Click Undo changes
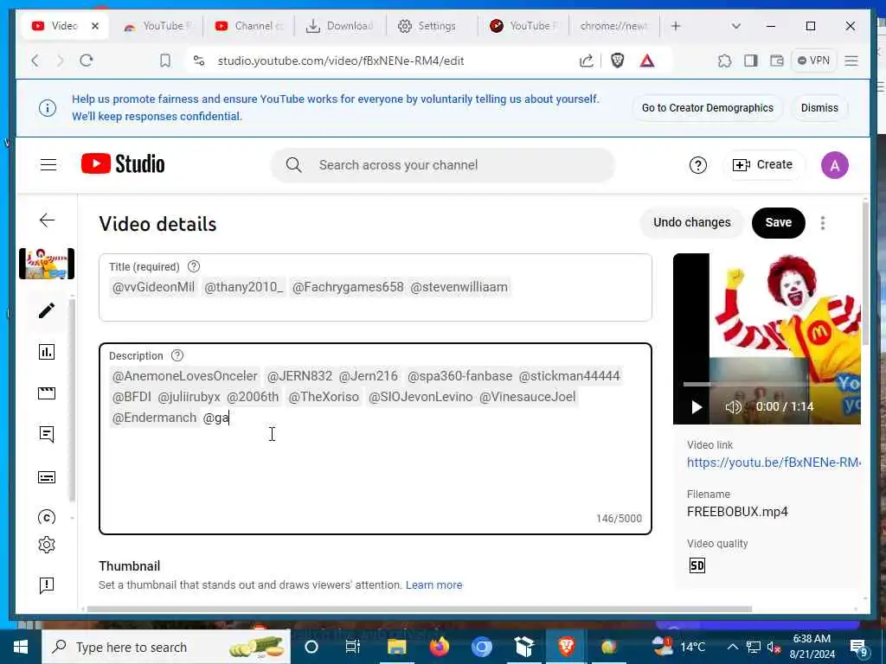886x664 pixels. (691, 222)
